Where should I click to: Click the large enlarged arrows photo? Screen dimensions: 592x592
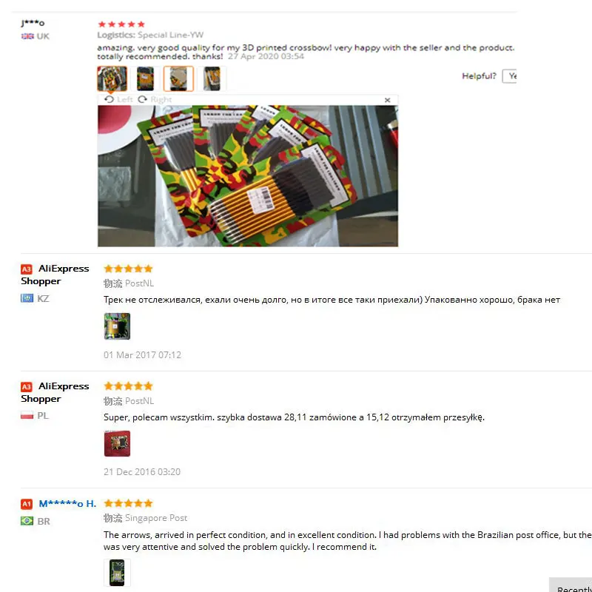tap(248, 176)
